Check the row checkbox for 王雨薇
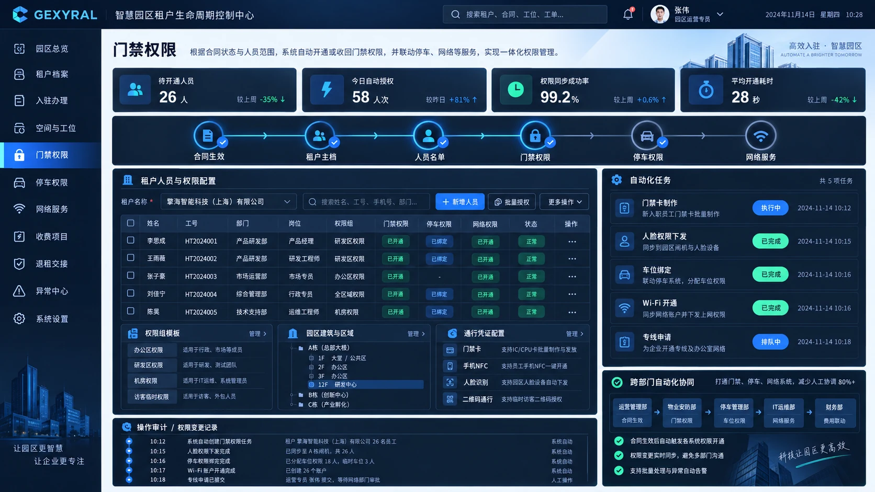875x492 pixels. click(131, 258)
